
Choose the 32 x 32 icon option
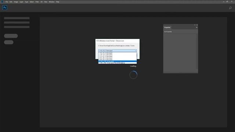click(117, 56)
